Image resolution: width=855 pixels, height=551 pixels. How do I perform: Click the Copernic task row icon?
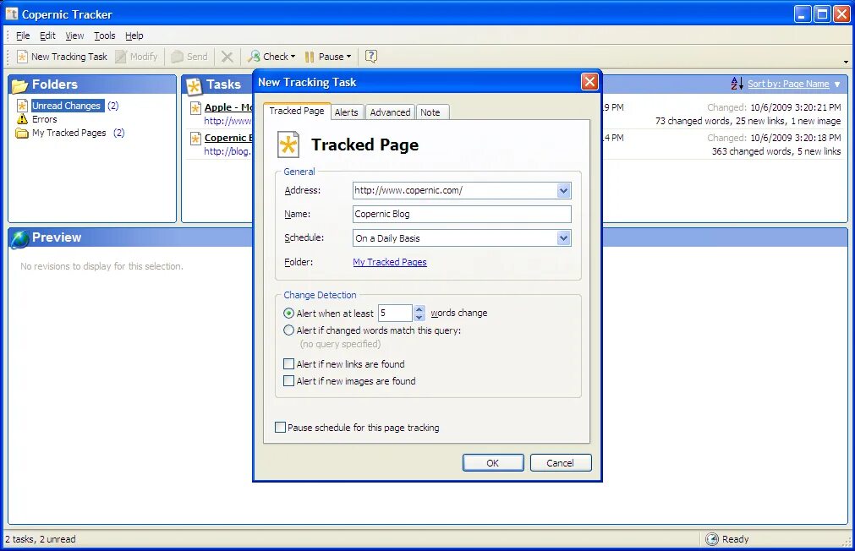(195, 139)
